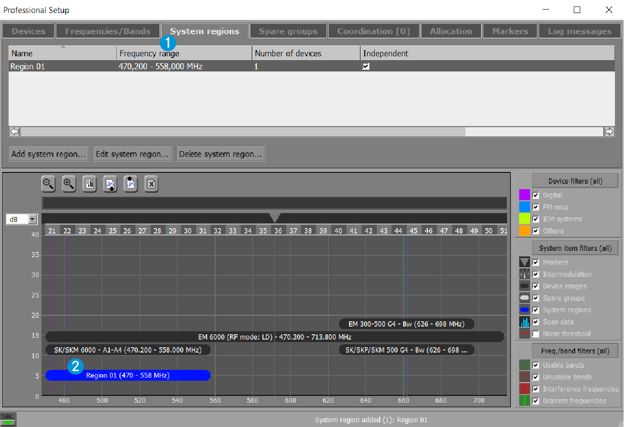Click the brown Unusable bands swatch
The width and height of the screenshot is (624, 427).
(524, 377)
